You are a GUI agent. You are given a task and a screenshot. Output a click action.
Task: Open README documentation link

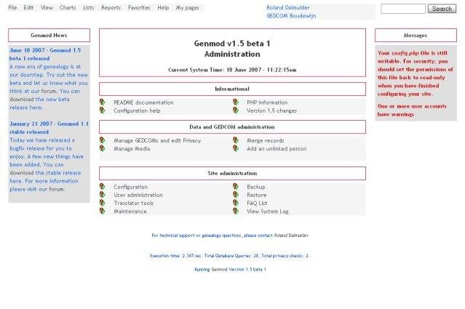(143, 103)
